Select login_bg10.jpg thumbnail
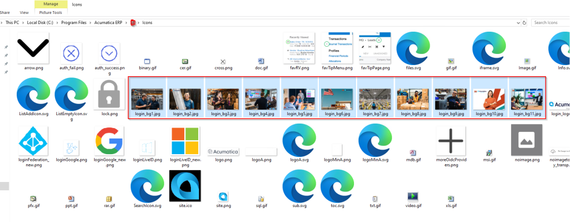Viewport: 570px width, 222px height. pos(489,99)
